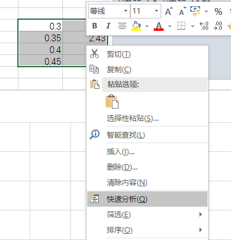Click the scissors cut icon
The image size is (231, 240).
pyautogui.click(x=94, y=54)
